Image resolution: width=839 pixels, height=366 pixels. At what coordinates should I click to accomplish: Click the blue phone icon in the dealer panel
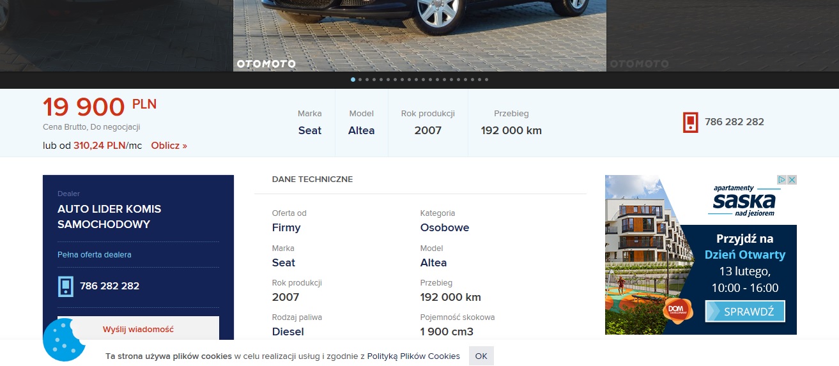pos(66,286)
